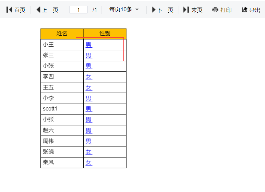Open the 男 link in 周伟 row
Image resolution: width=265 pixels, height=192 pixels.
[89, 141]
